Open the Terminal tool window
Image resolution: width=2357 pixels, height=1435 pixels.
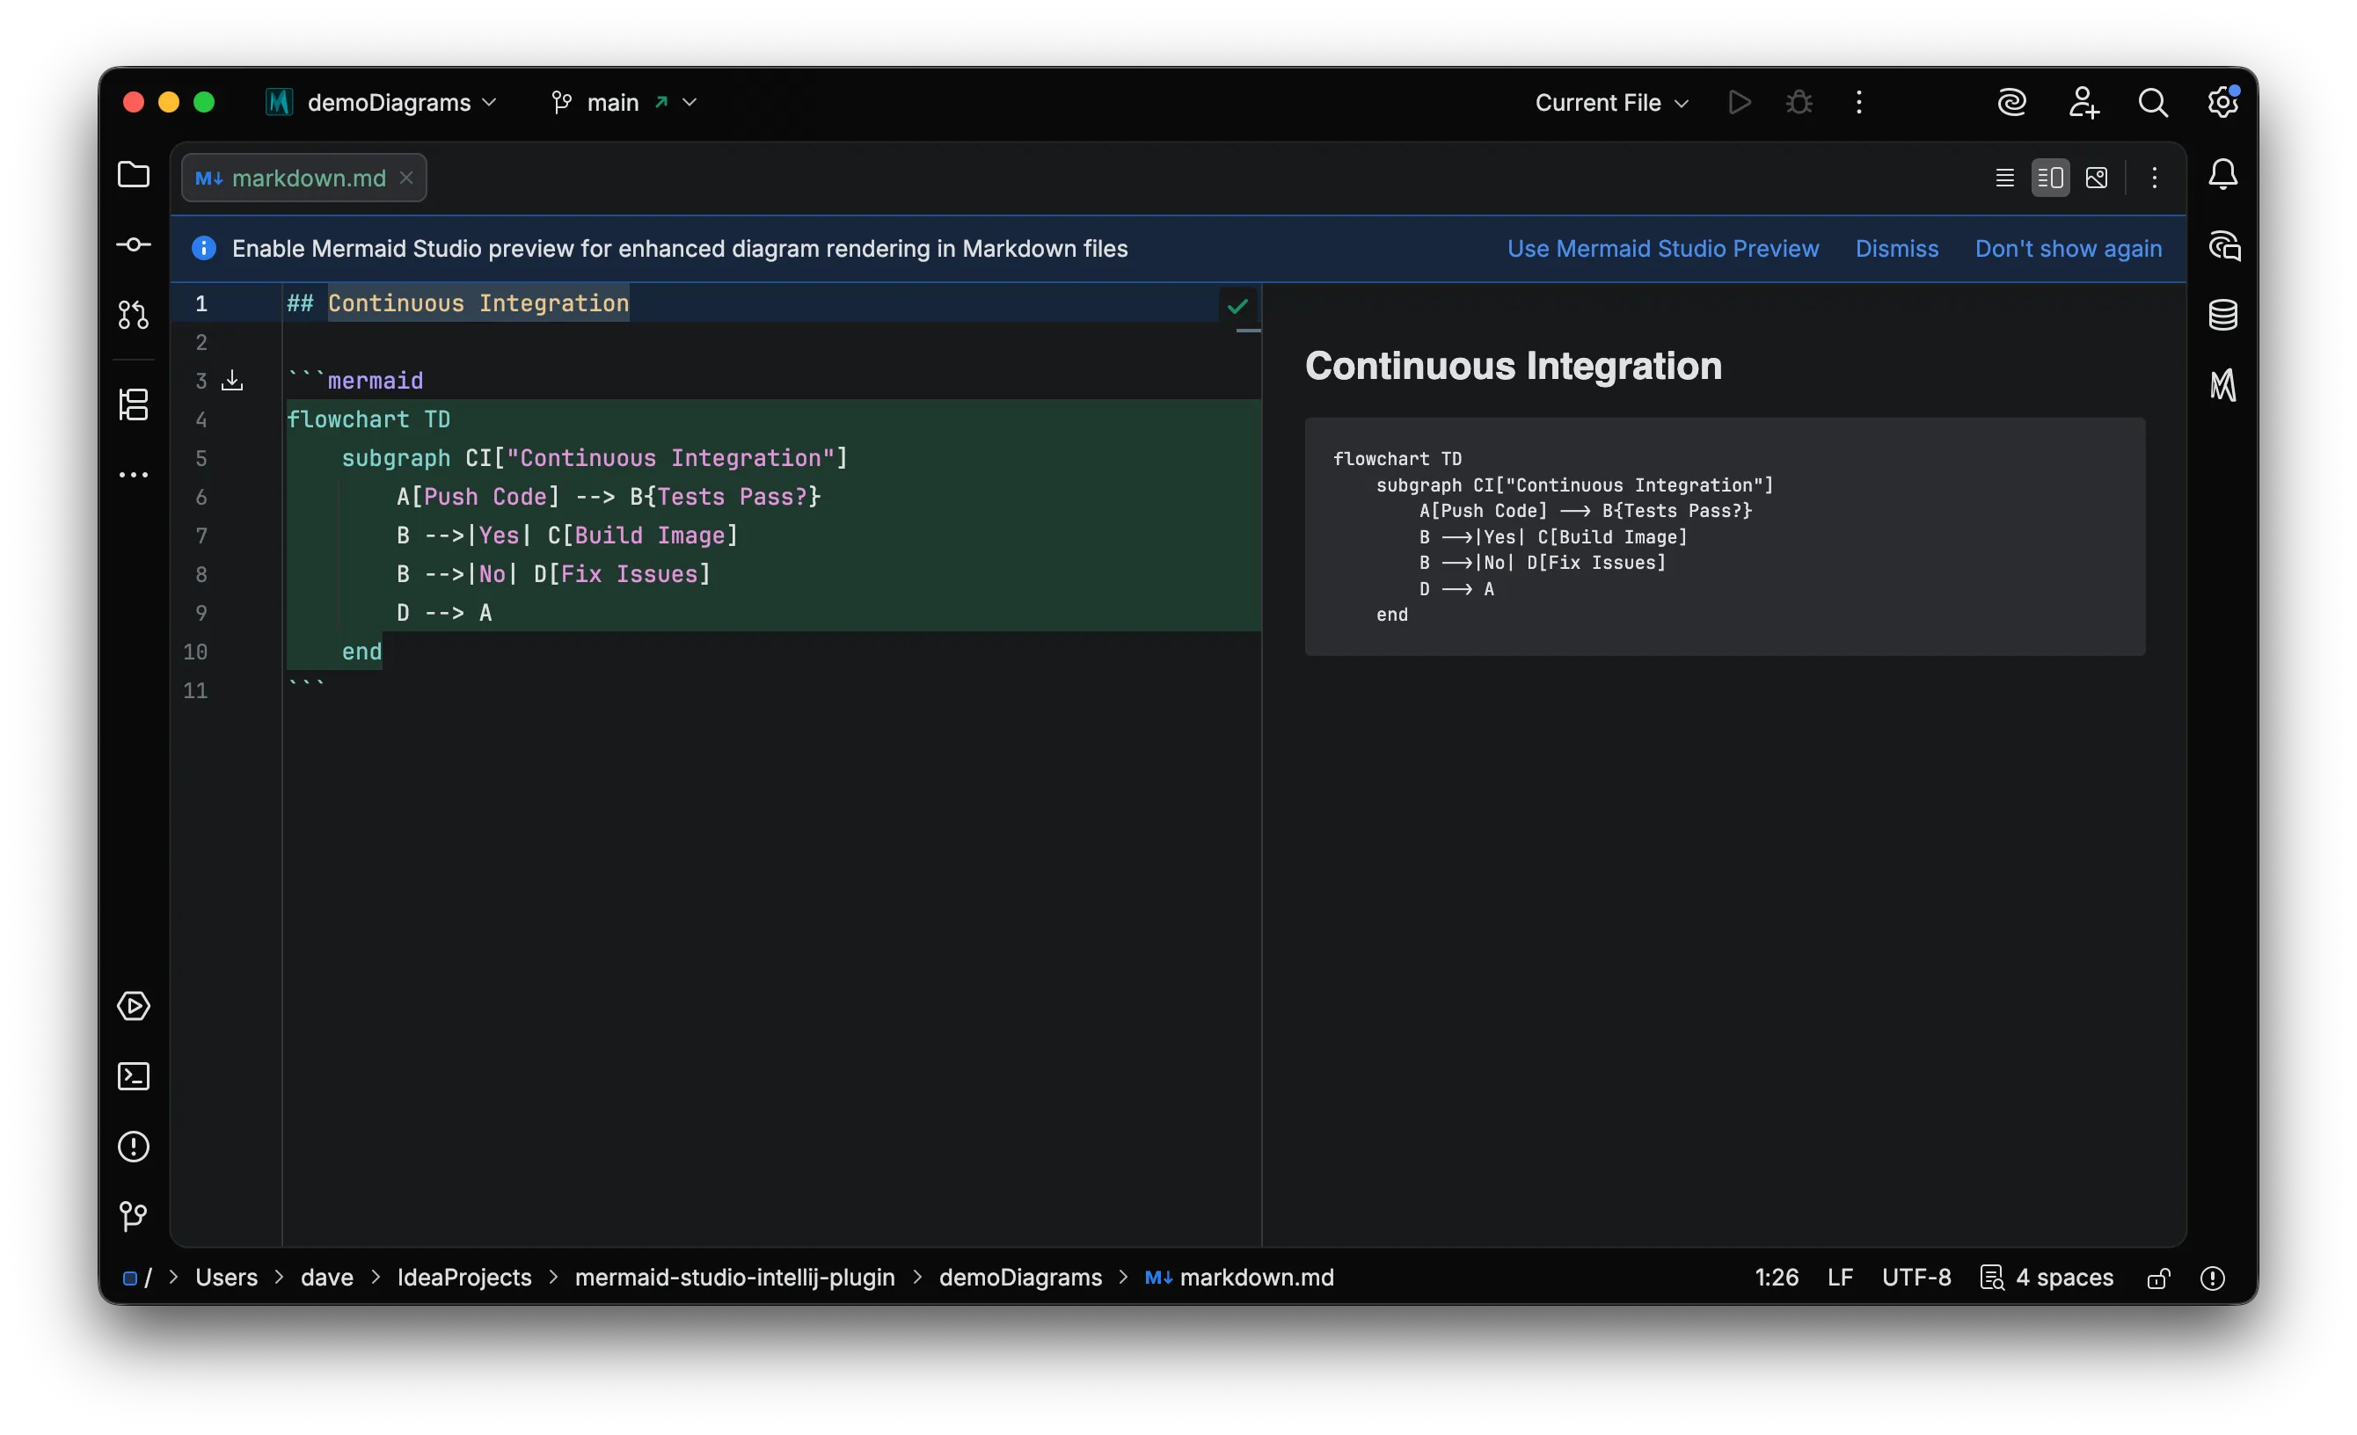tap(133, 1076)
